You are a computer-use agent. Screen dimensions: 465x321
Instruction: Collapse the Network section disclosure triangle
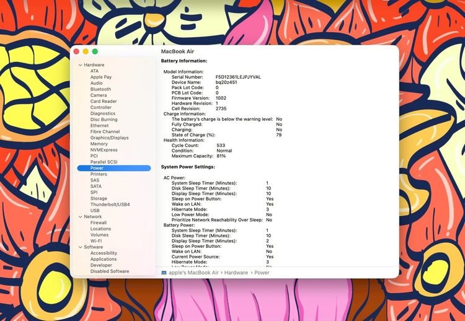pos(80,217)
